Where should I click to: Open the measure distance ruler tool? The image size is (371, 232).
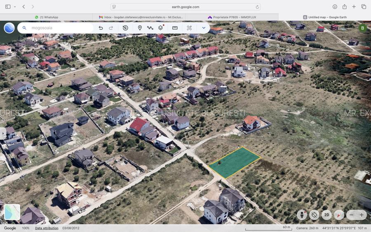click(175, 28)
